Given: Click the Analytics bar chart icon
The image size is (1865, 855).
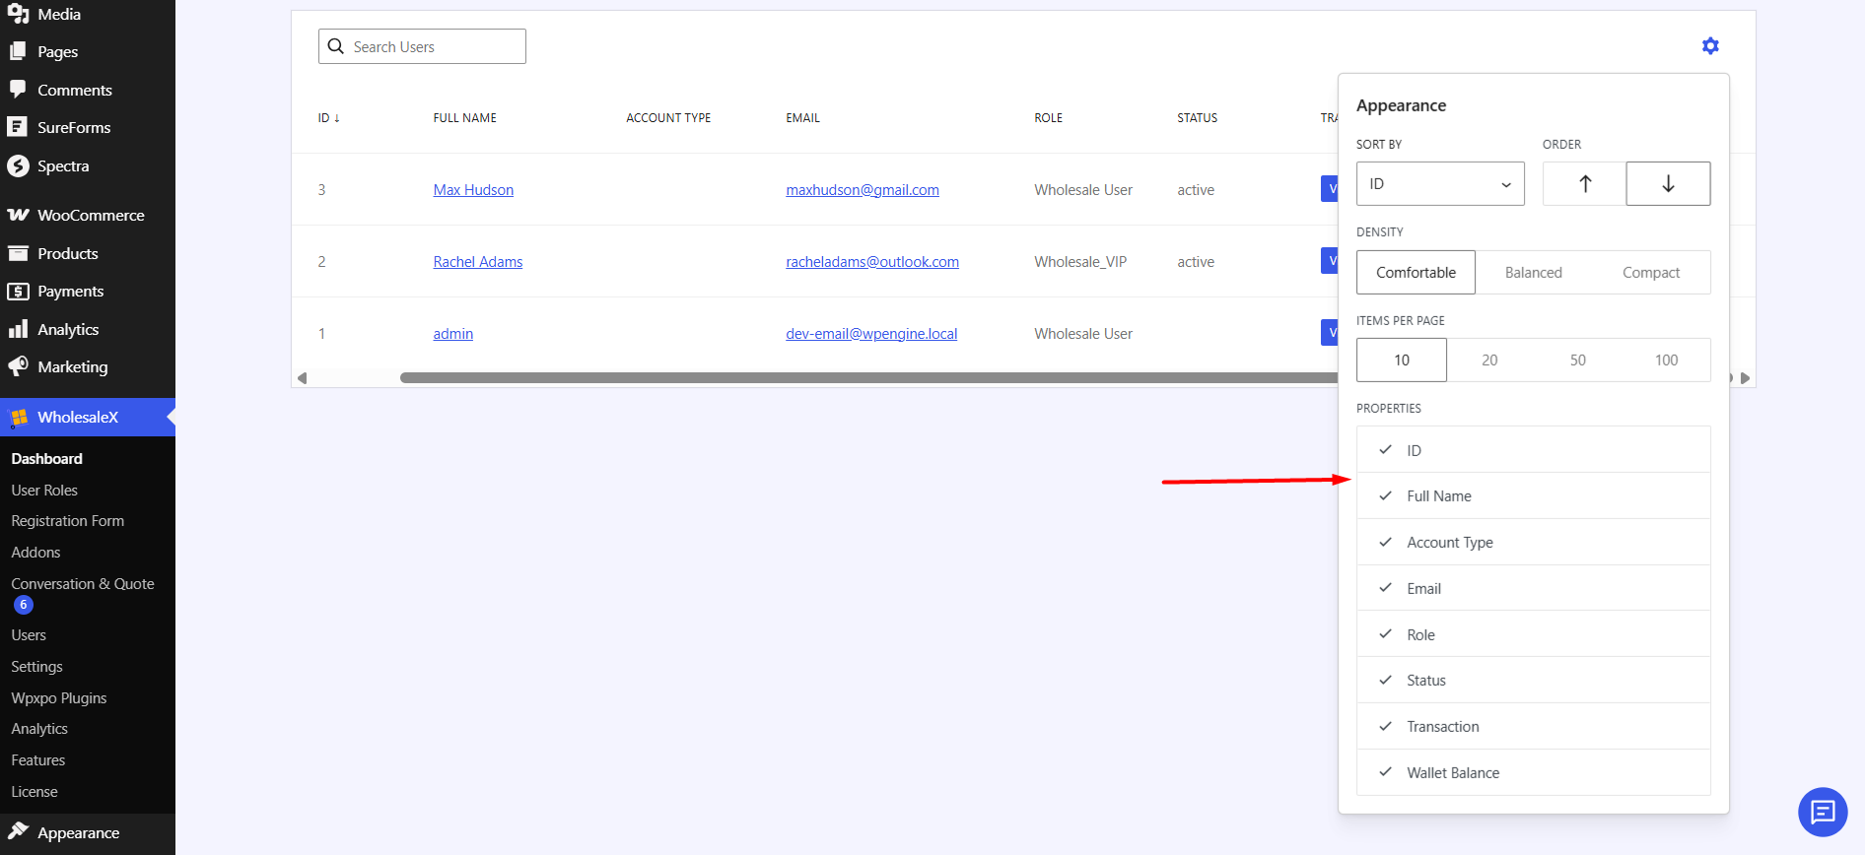Looking at the screenshot, I should (x=18, y=329).
